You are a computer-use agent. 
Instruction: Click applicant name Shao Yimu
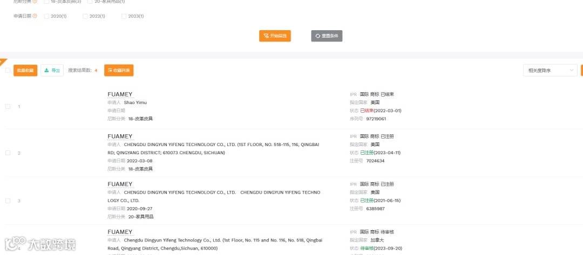[x=135, y=102]
